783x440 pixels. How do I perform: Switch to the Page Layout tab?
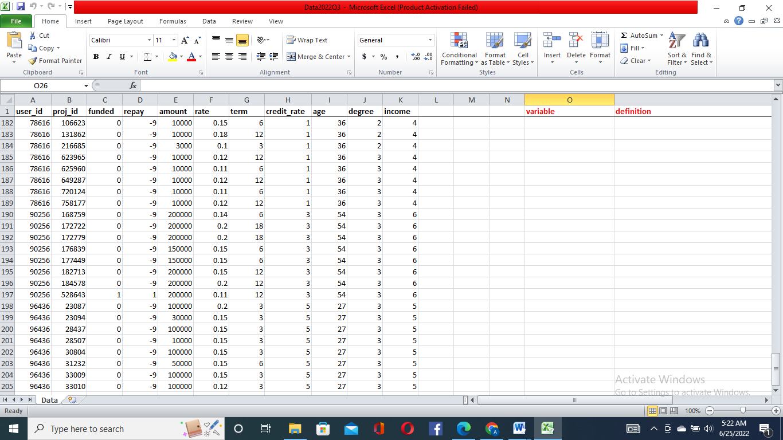point(126,21)
